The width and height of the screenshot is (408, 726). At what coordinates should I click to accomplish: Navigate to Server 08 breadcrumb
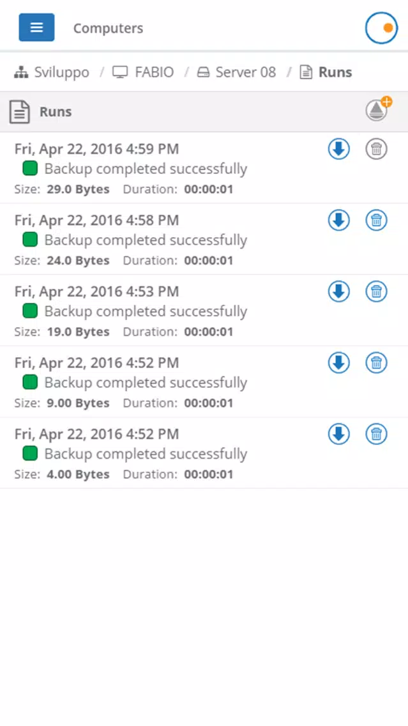[x=236, y=72]
